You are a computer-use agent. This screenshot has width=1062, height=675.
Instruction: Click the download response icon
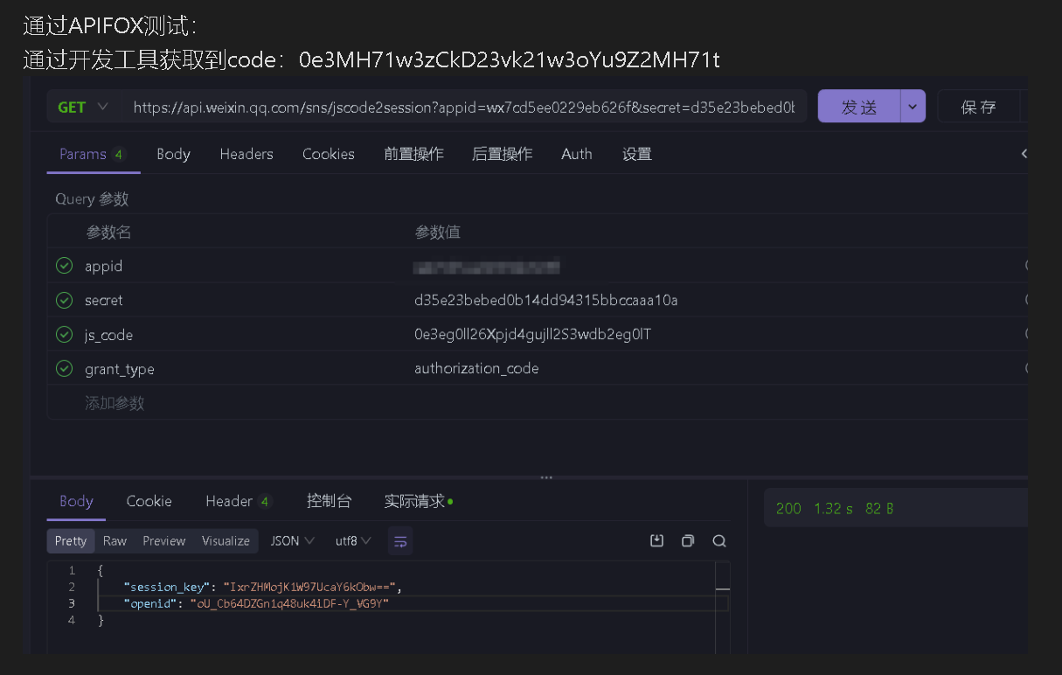point(657,541)
